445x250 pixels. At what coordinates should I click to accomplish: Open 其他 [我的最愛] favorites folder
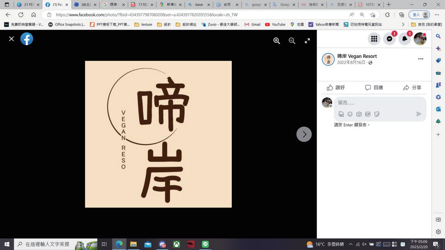[x=427, y=24]
